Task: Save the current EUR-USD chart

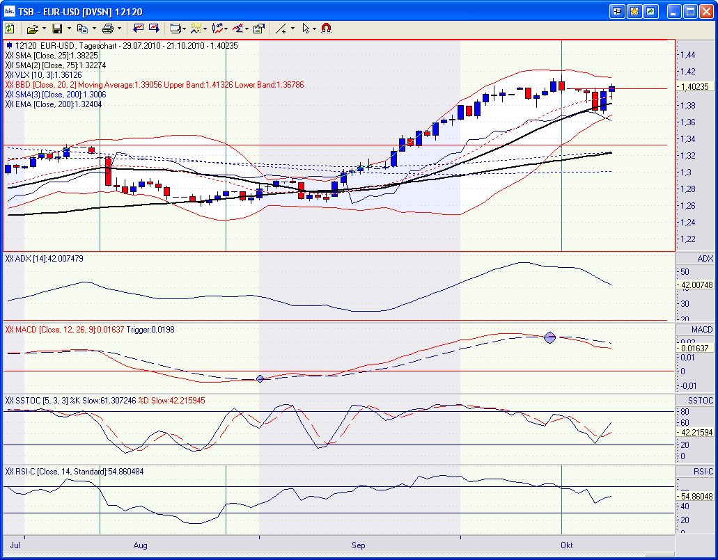Action: click(x=58, y=29)
